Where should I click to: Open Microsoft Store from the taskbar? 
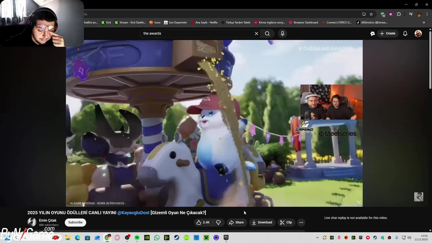click(87, 238)
